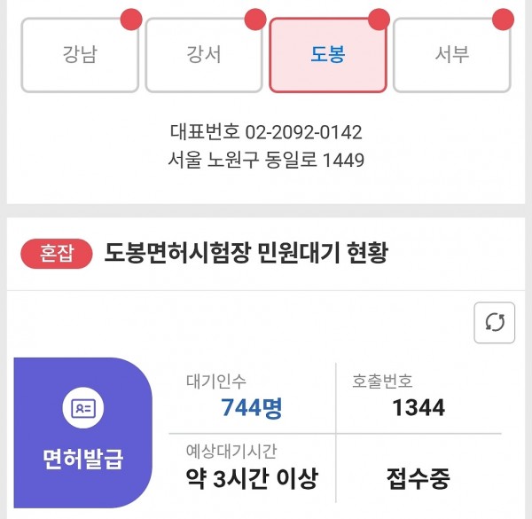Click the 744명 waiting count

click(252, 408)
